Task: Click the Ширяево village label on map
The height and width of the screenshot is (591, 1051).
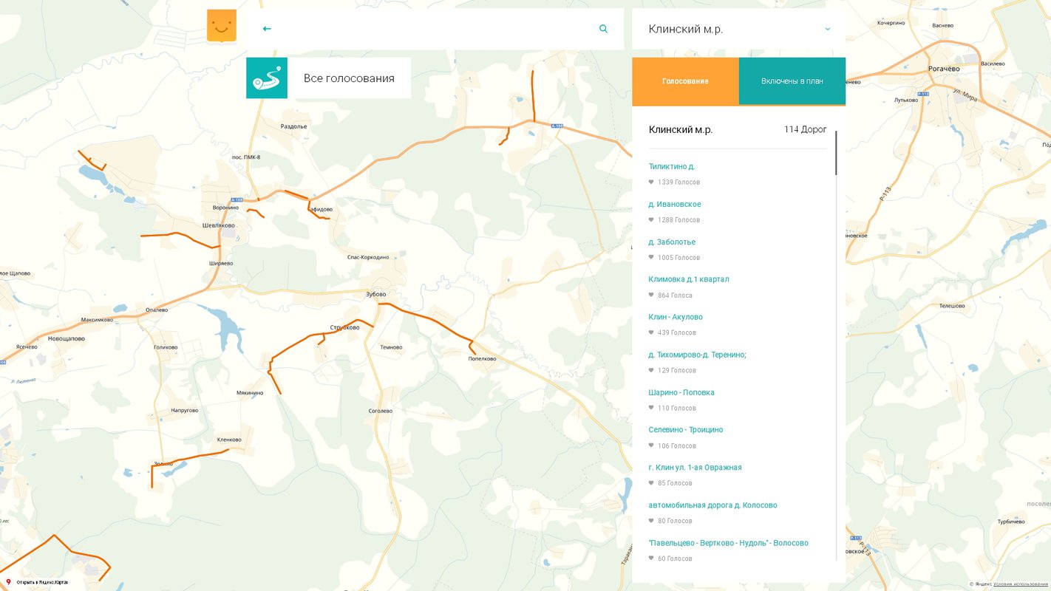Action: [x=221, y=263]
